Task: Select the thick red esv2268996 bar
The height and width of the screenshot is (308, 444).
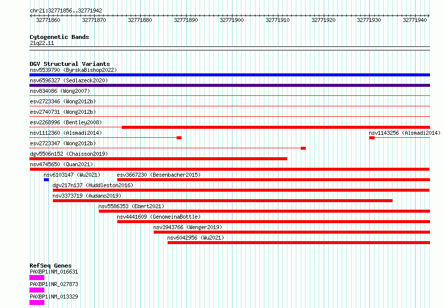Action: point(276,127)
